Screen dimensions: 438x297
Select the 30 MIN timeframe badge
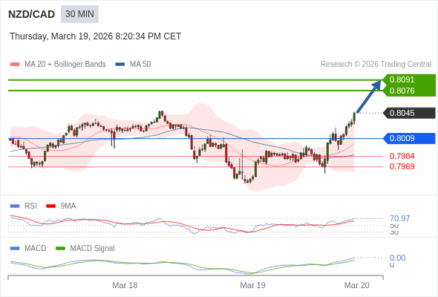coord(79,14)
